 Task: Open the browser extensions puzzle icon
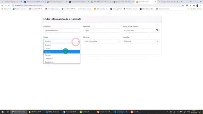point(194,6)
